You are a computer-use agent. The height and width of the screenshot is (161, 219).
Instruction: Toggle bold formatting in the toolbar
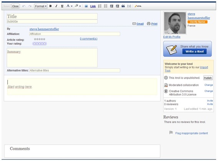pos(51,6)
